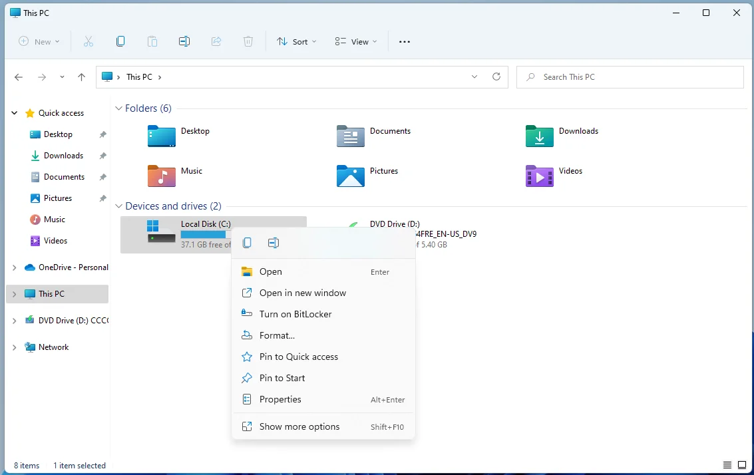Click the Copy icon in context menu

pyautogui.click(x=247, y=243)
